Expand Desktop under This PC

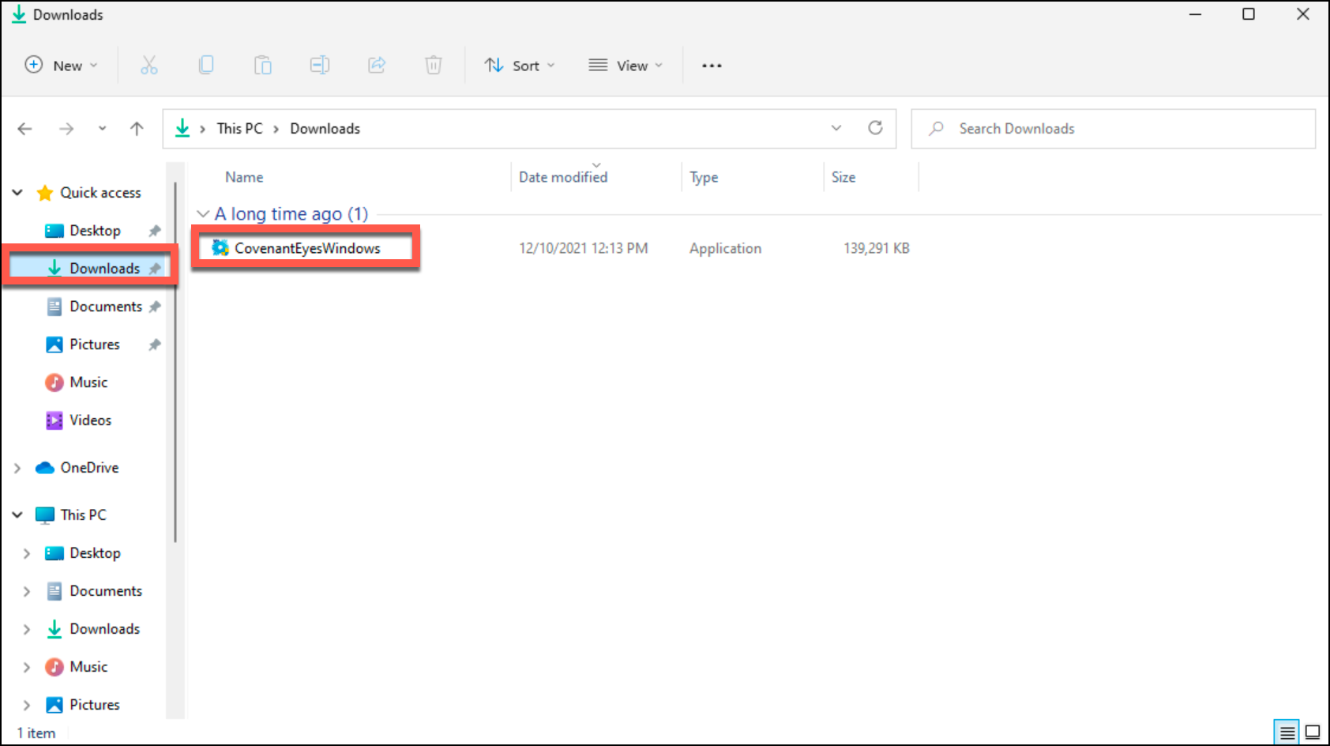click(27, 553)
